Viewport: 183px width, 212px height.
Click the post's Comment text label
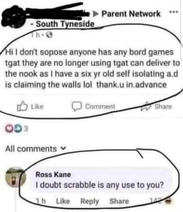click(100, 106)
